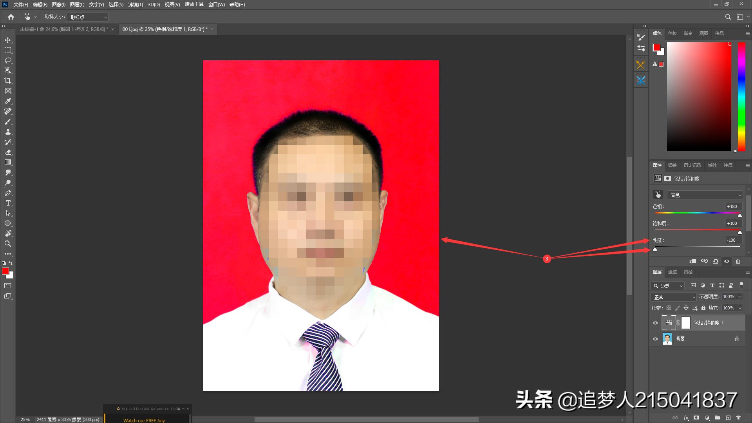
Task: Activate targeted adjustment tool in Hue/Saturation properties
Action: (x=658, y=195)
